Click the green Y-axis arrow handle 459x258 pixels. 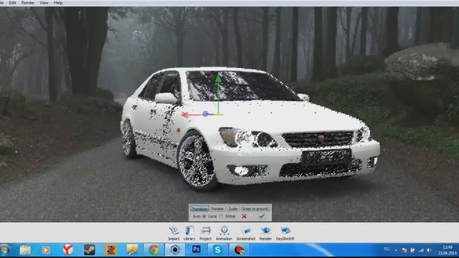point(218,78)
